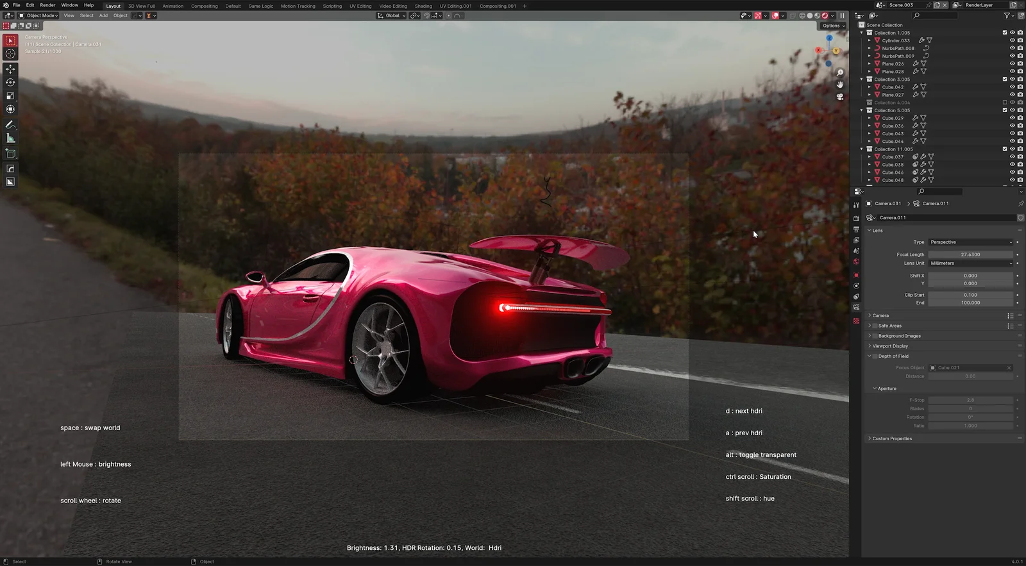Click the Options button in viewport
Screen dimensions: 1026x566
pos(834,26)
